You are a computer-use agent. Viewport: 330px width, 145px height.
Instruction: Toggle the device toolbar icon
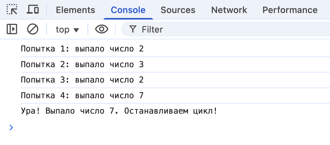point(33,9)
